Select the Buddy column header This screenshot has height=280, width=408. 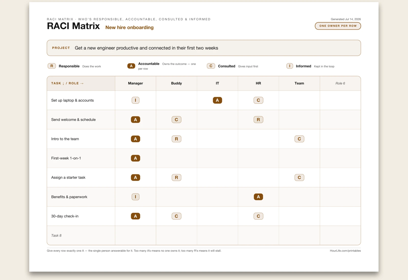176,83
